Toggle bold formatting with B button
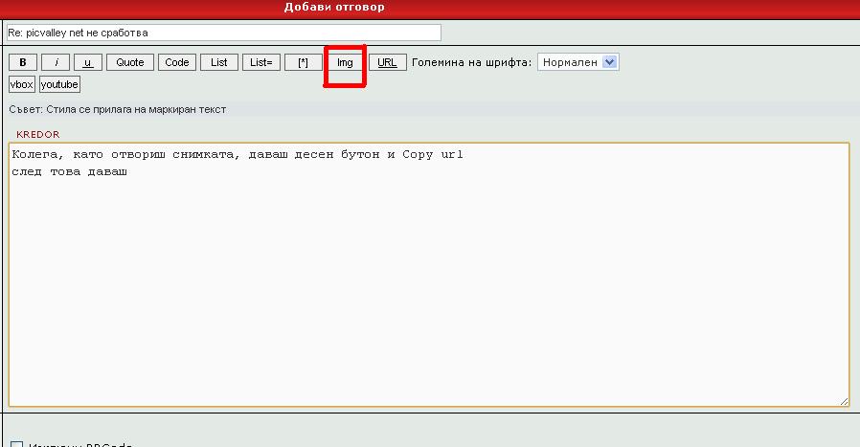Image resolution: width=860 pixels, height=447 pixels. [x=22, y=62]
